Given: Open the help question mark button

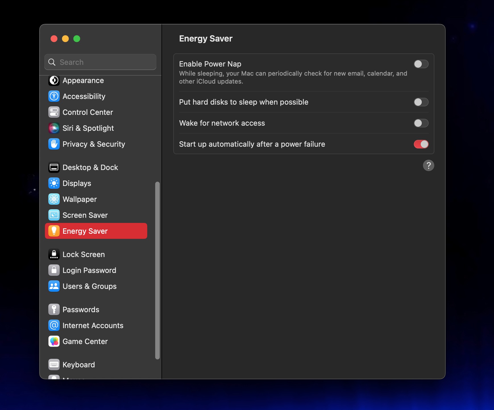Looking at the screenshot, I should pyautogui.click(x=428, y=165).
